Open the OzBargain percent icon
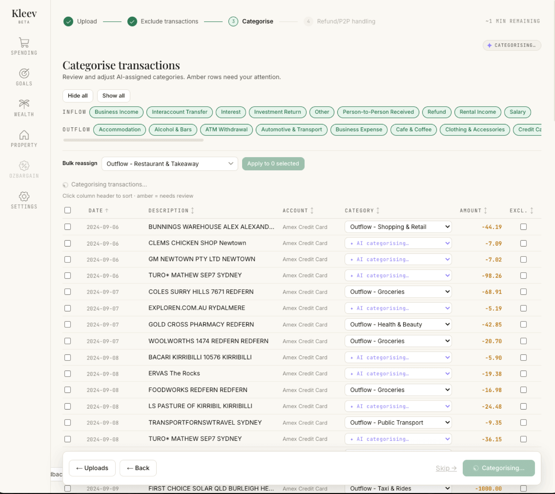This screenshot has width=555, height=494. (x=24, y=165)
